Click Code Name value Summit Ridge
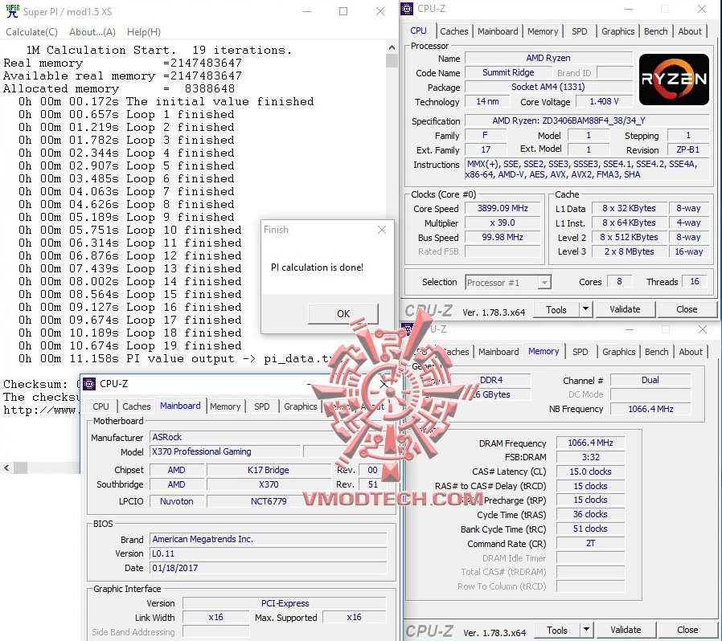The height and width of the screenshot is (641, 722). 508,72
